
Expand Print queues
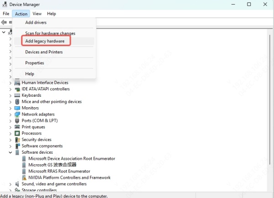11,127
